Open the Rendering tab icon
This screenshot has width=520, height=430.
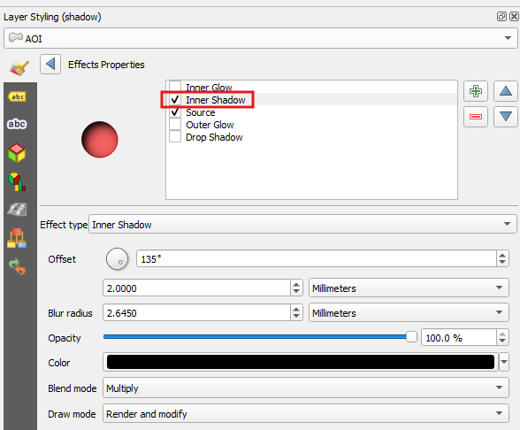[x=17, y=210]
